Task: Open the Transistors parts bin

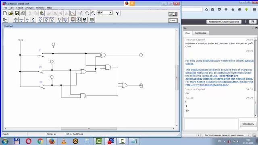Action: point(33,20)
